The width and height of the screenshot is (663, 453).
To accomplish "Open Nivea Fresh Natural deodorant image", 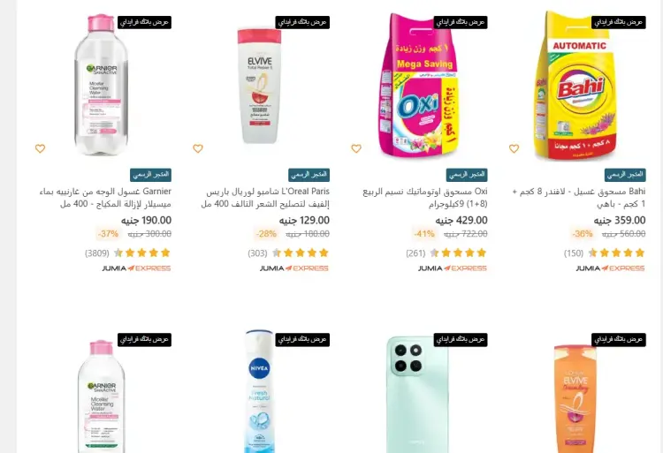I will click(x=259, y=391).
